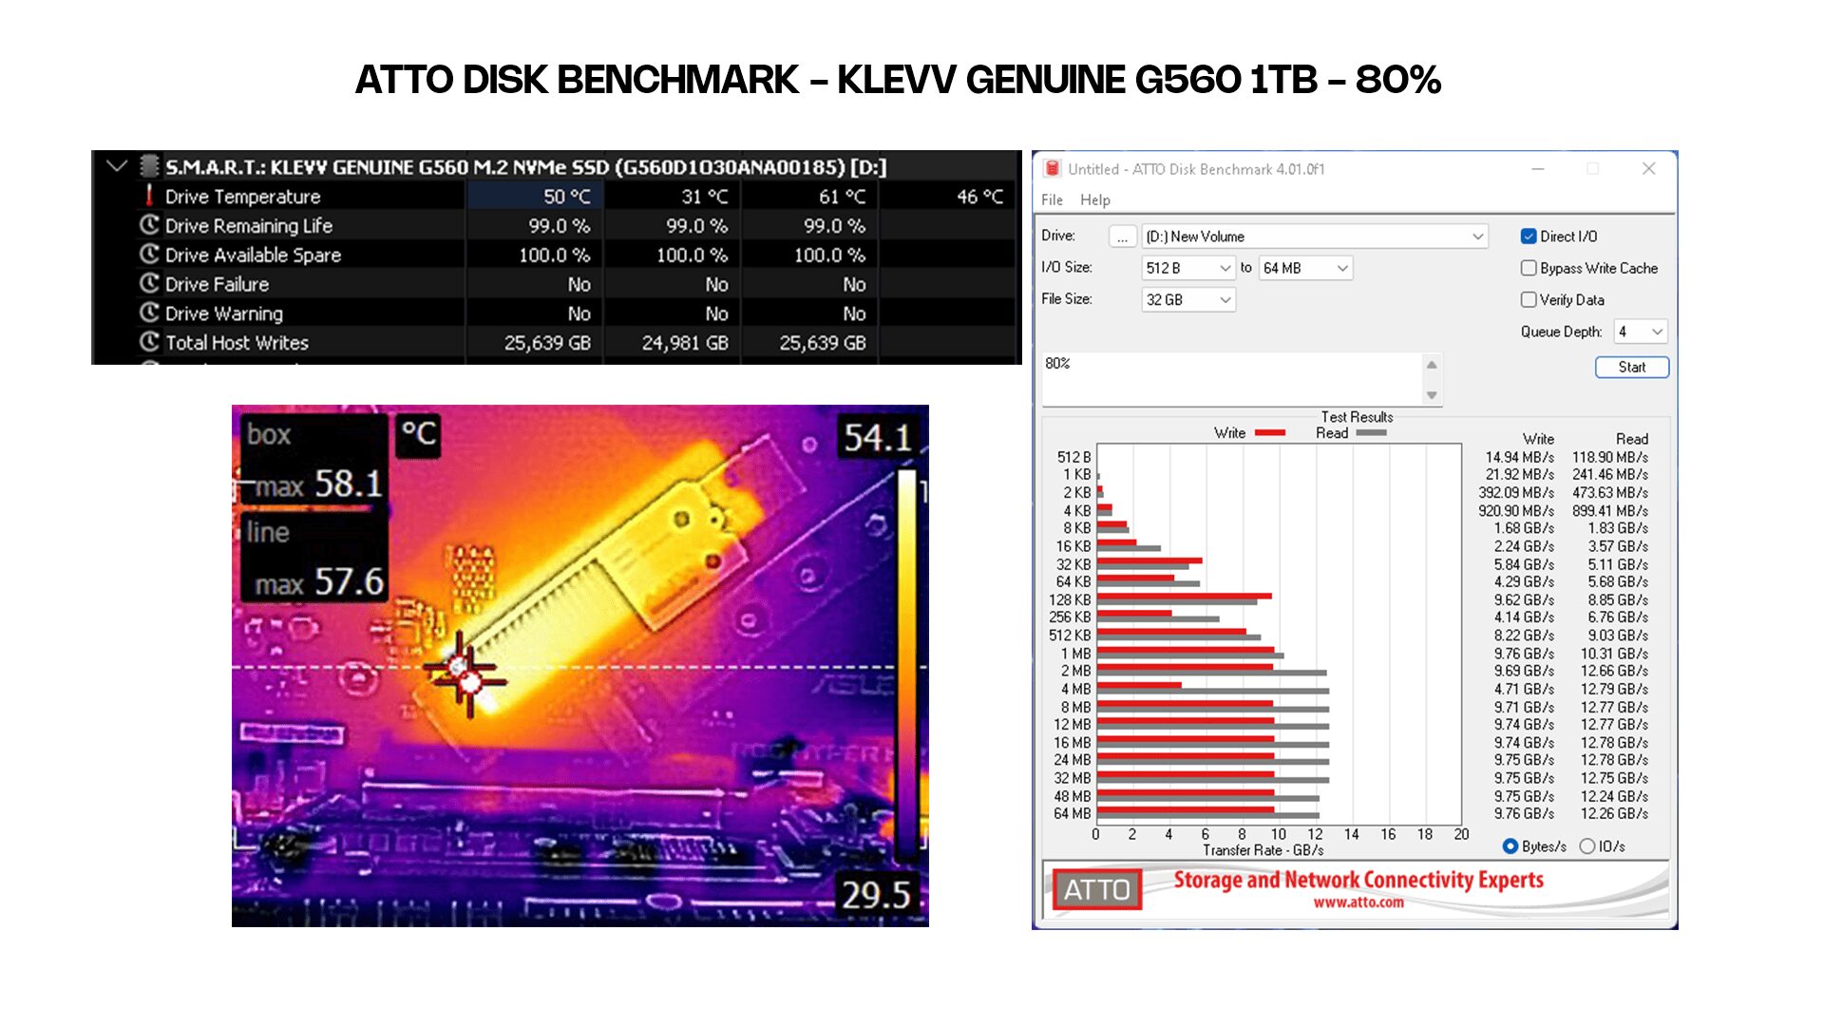Click the thermal camera image
The image size is (1824, 1026).
coord(579,666)
